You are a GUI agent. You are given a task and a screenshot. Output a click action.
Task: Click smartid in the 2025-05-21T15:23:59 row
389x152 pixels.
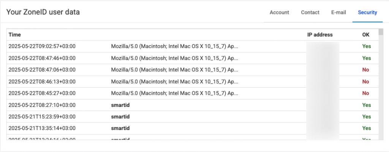[120, 117]
